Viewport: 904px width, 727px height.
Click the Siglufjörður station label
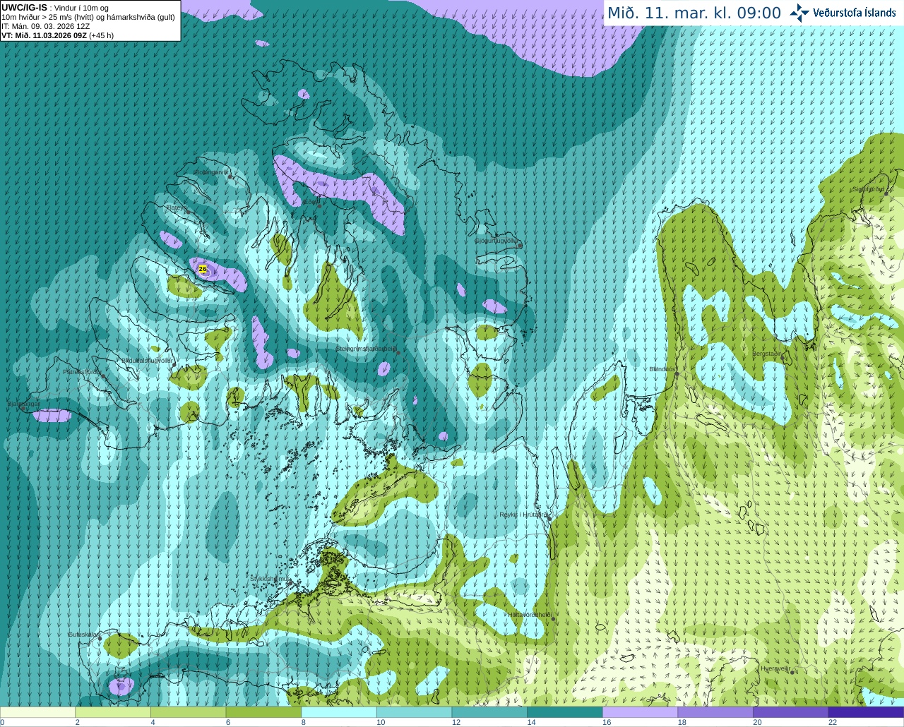click(868, 189)
